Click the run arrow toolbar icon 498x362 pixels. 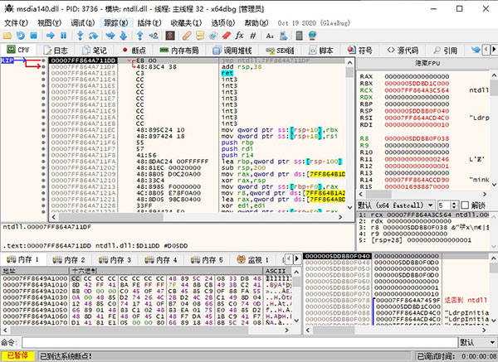tap(50, 36)
